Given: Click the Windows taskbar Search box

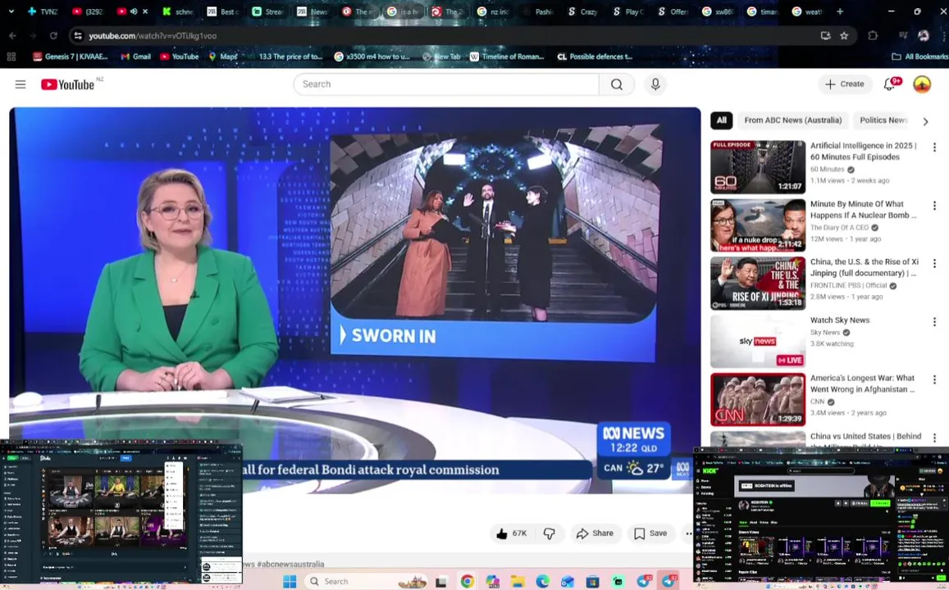Looking at the screenshot, I should (366, 582).
